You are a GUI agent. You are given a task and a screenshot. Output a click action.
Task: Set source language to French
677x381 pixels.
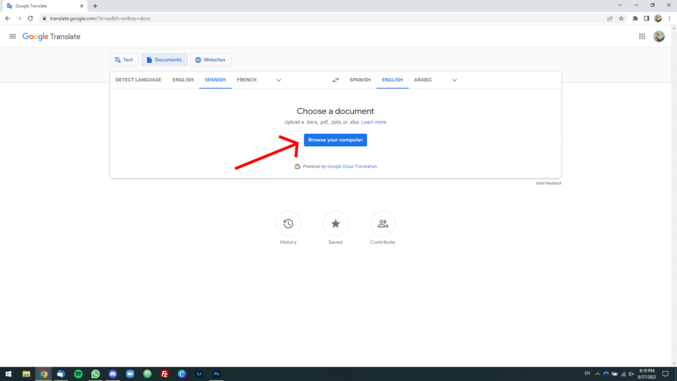247,80
